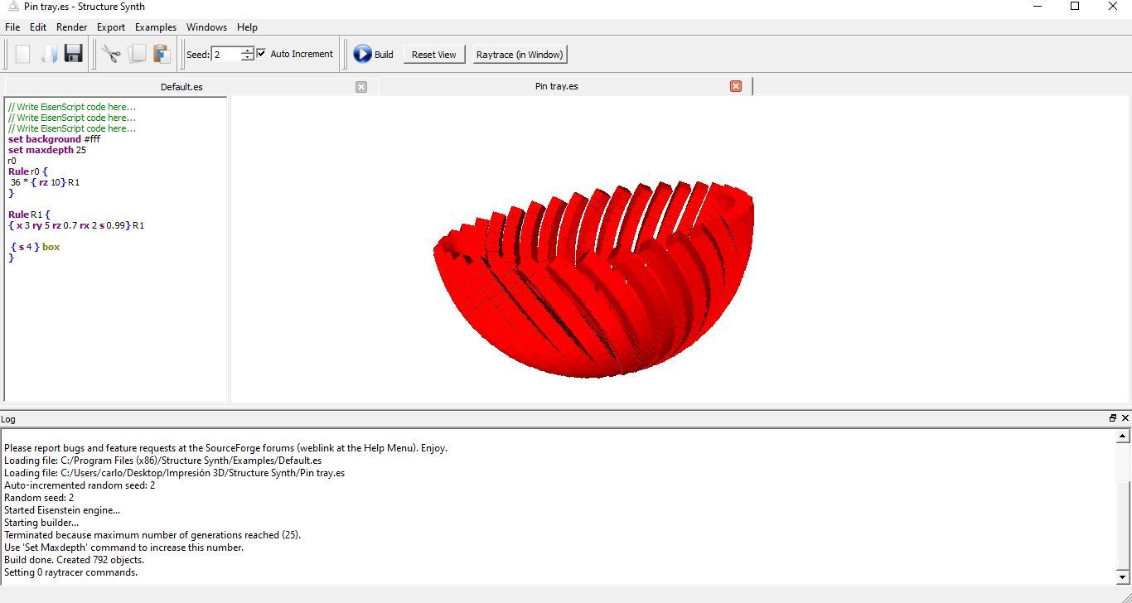Click the '{ s 4 } box' code line
Image resolution: width=1132 pixels, height=603 pixels.
(x=36, y=247)
